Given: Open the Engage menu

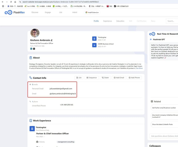Looking at the screenshot, I should (x=48, y=12).
